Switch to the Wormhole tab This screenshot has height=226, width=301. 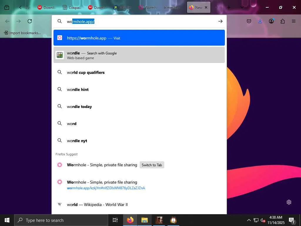click(148, 7)
